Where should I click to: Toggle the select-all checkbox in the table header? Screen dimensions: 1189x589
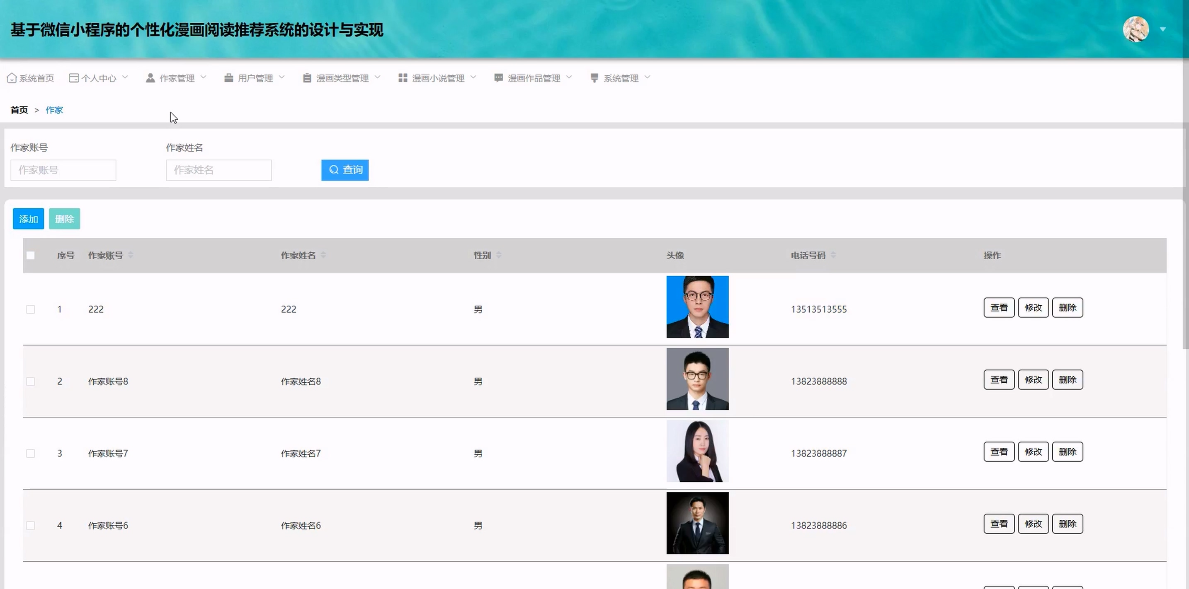click(30, 255)
